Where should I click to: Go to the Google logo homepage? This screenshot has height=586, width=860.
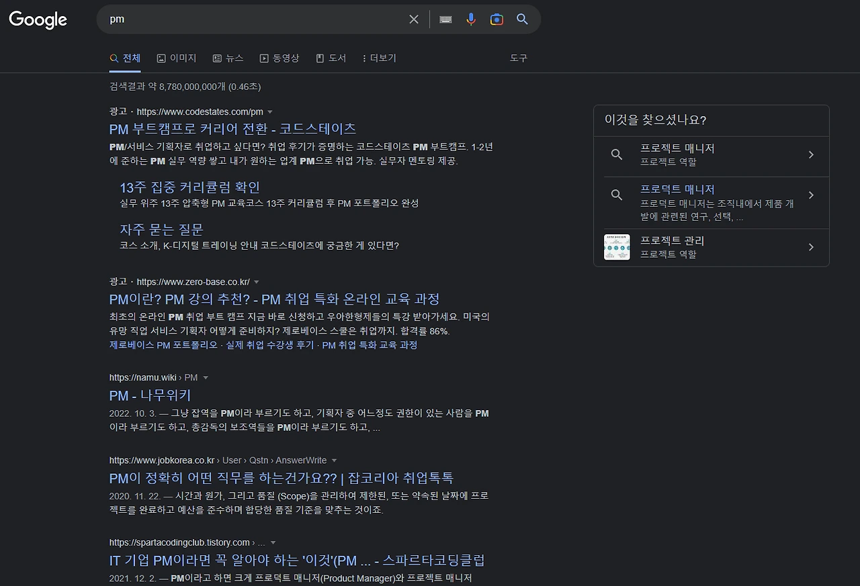pyautogui.click(x=38, y=19)
